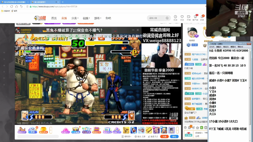Click the Douyu logo
253x142 pixels.
click(40, 18)
